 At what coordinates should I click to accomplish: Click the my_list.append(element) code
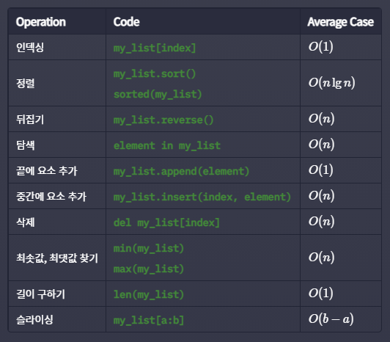pos(181,172)
